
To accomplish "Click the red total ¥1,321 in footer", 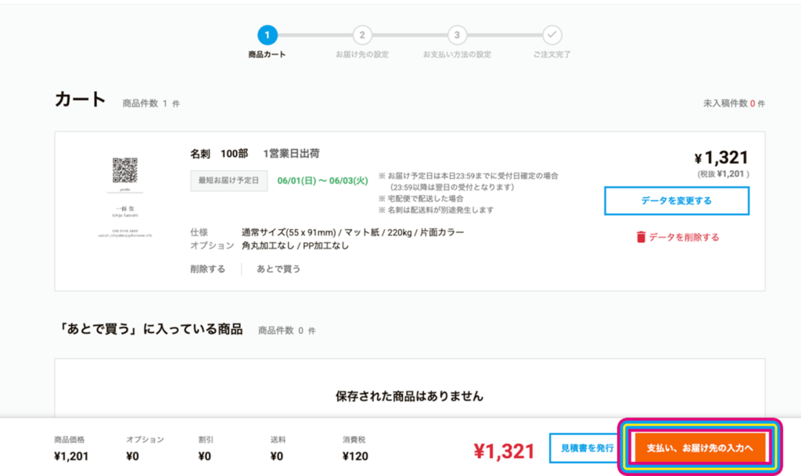I will tap(504, 451).
